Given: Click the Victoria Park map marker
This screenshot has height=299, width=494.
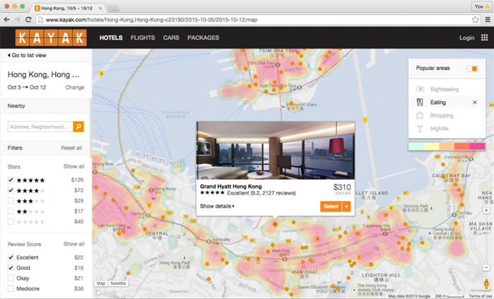Looking at the screenshot, I should coord(431,208).
